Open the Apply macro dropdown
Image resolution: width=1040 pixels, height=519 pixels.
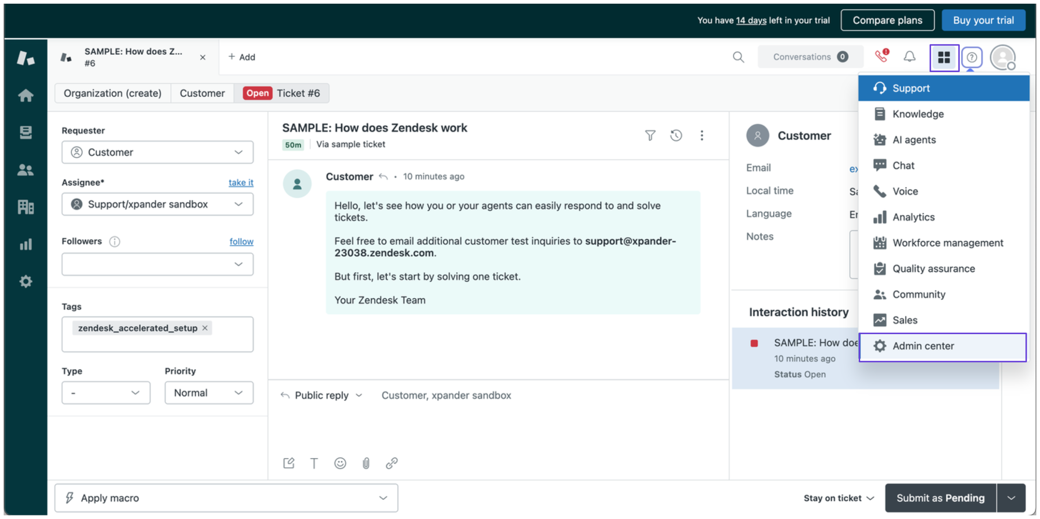pos(226,498)
